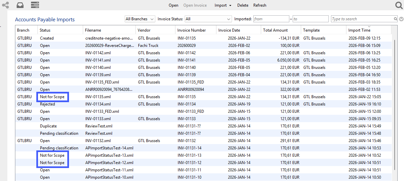Open the inbox tray icon
Viewport: 404px width, 181px height.
[20, 5]
